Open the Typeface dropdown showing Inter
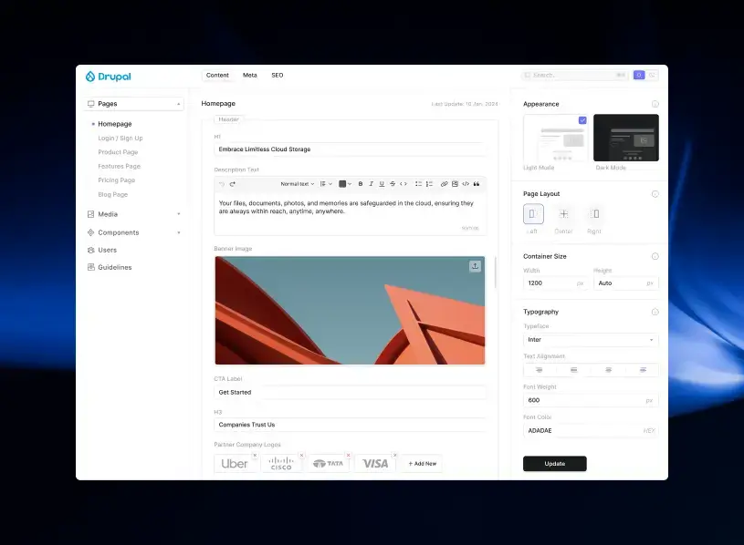The height and width of the screenshot is (545, 744). [590, 339]
